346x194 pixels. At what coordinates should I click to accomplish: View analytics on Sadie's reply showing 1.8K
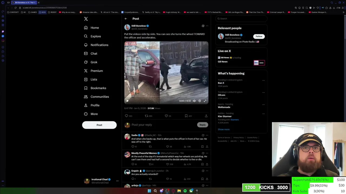point(187,147)
